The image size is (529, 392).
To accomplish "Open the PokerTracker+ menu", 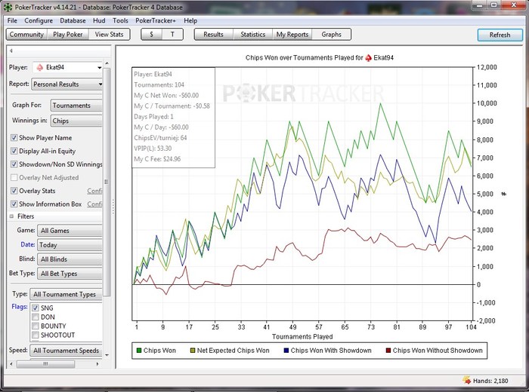I will click(x=156, y=20).
